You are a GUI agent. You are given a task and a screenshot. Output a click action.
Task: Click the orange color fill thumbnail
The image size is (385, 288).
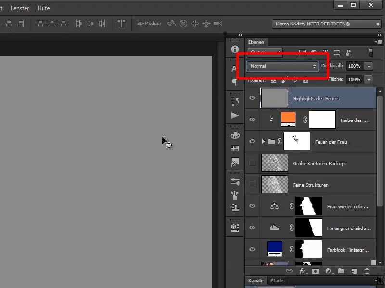pos(288,120)
